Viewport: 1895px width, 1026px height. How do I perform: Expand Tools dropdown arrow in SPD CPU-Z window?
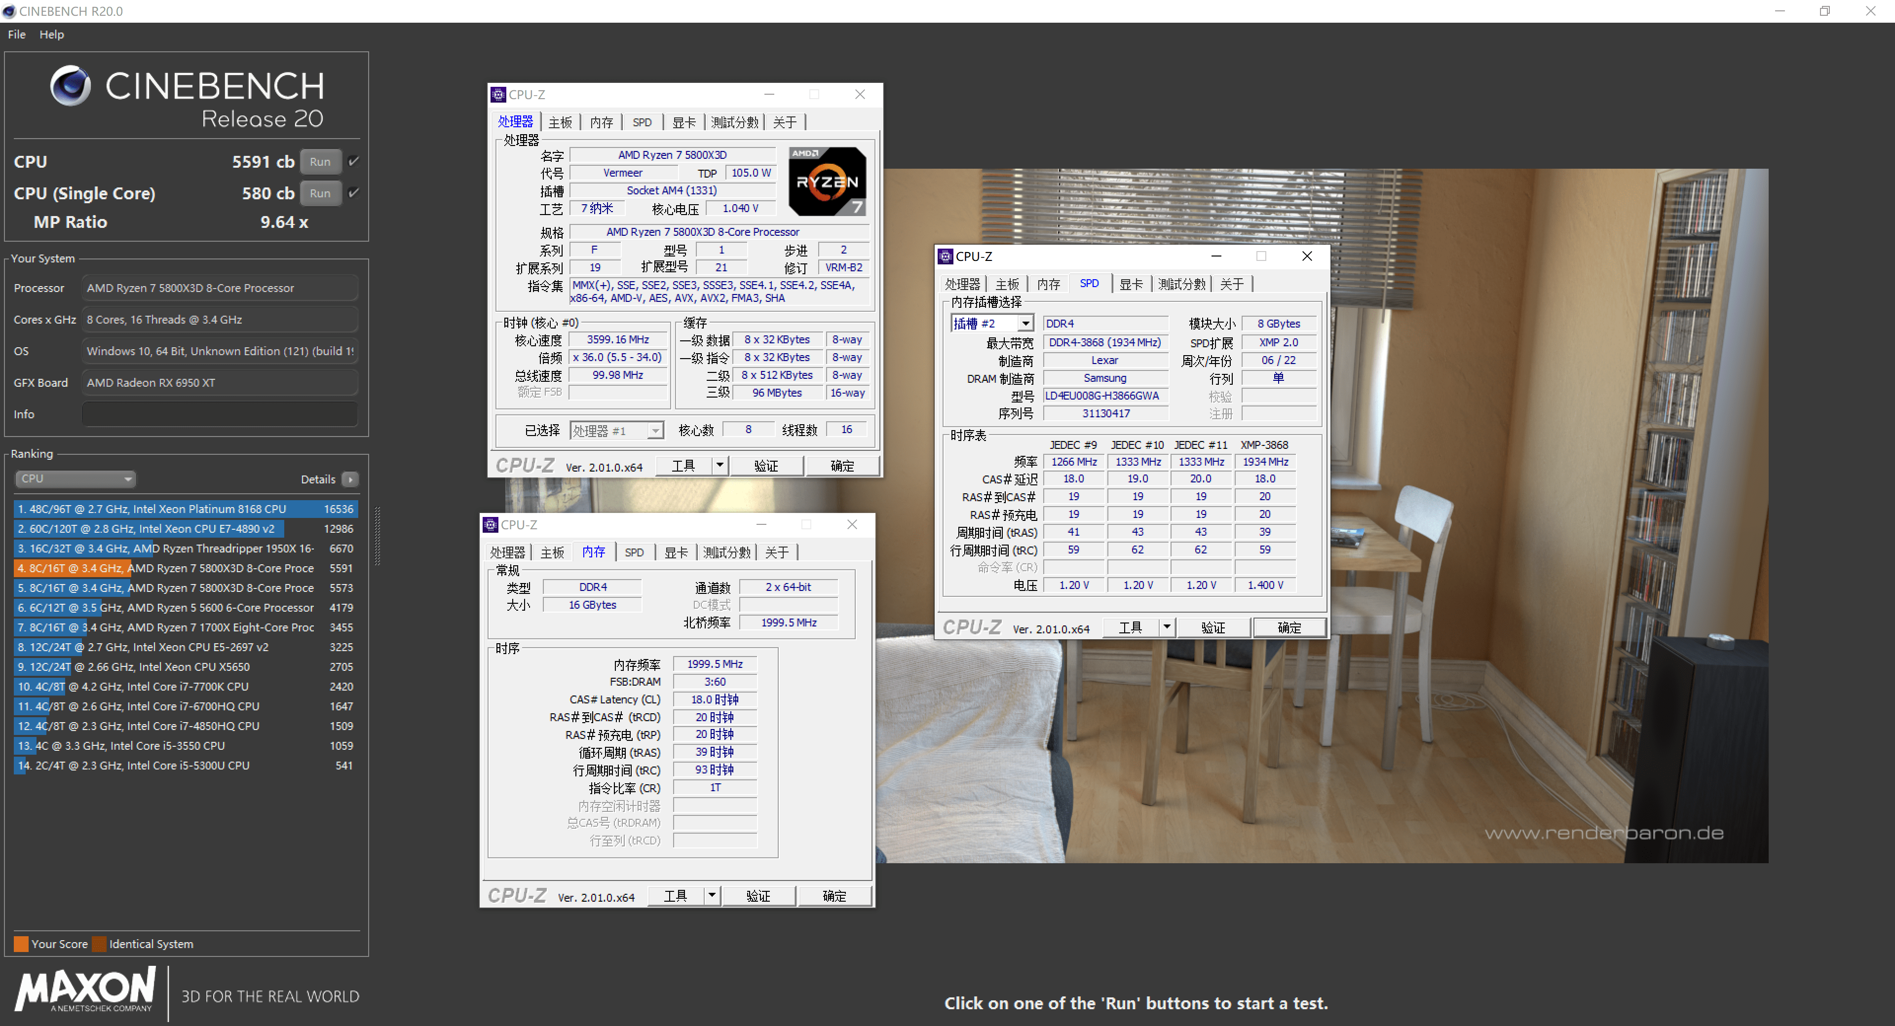point(1167,627)
